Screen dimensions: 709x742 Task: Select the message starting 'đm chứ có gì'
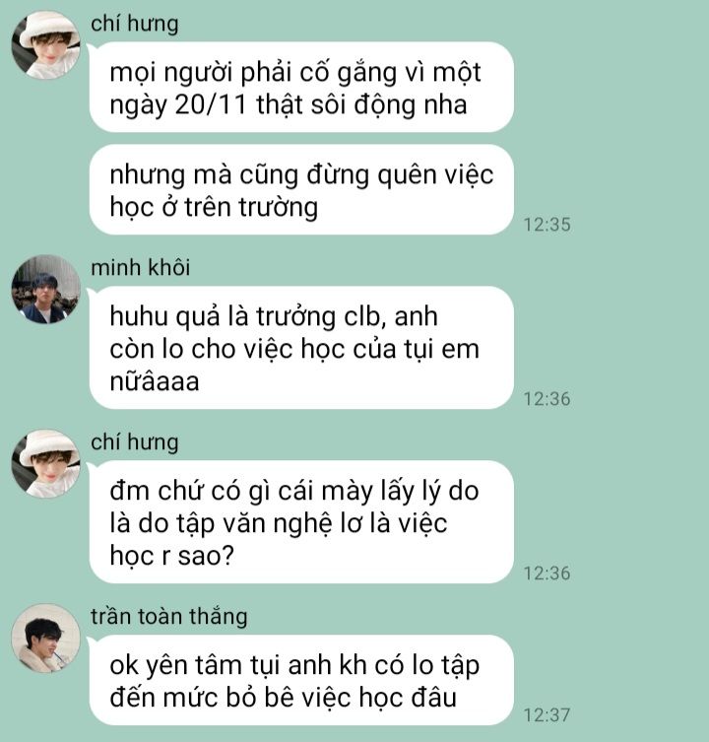point(301,522)
